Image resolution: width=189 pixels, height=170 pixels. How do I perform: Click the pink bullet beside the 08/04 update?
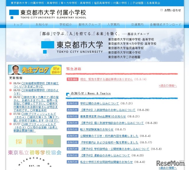tap(11, 84)
